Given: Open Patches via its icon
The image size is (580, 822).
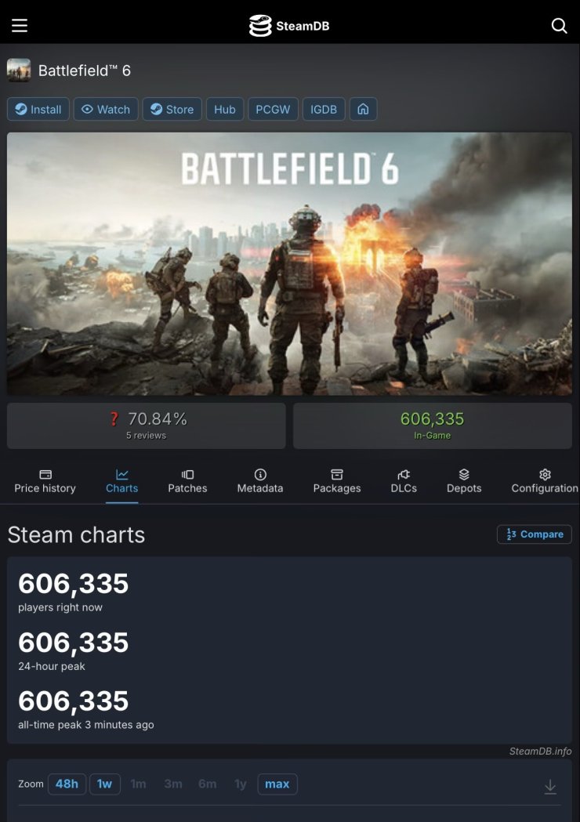Looking at the screenshot, I should coord(187,474).
